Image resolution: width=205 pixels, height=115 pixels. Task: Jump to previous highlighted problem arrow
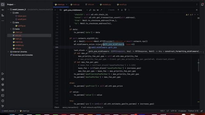point(195,15)
